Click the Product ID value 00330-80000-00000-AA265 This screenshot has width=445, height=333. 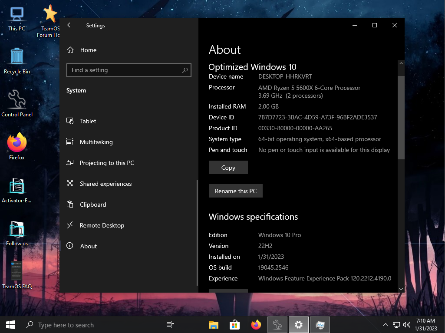tap(295, 129)
